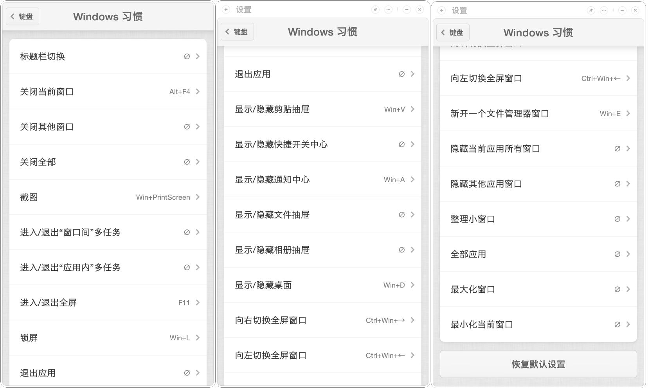
Task: Open the 锁屏 Win+L shortcut settings
Action: (108, 338)
